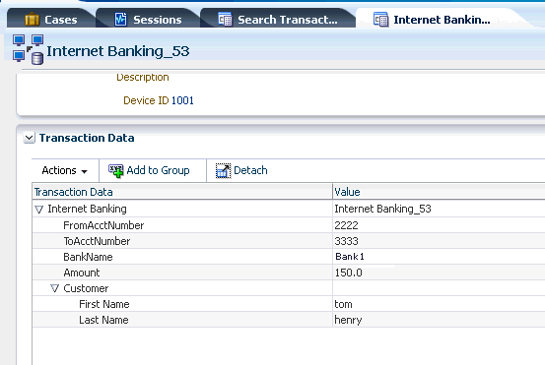Select the BankName row
Viewport: 545px width, 365px height.
[x=289, y=257]
